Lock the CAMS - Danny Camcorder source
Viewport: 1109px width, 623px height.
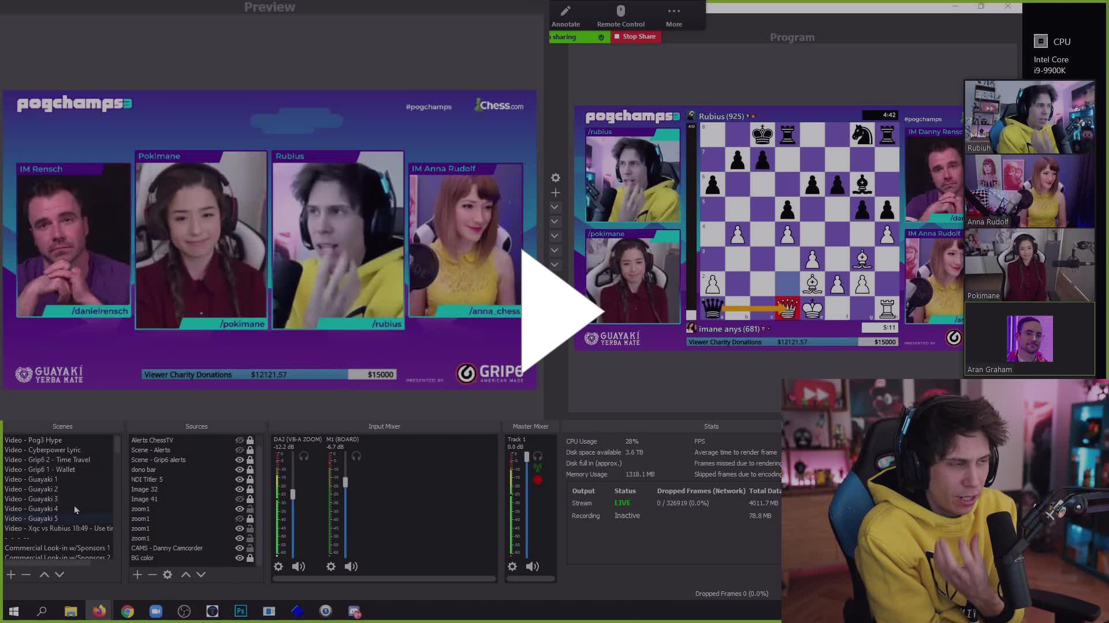250,548
